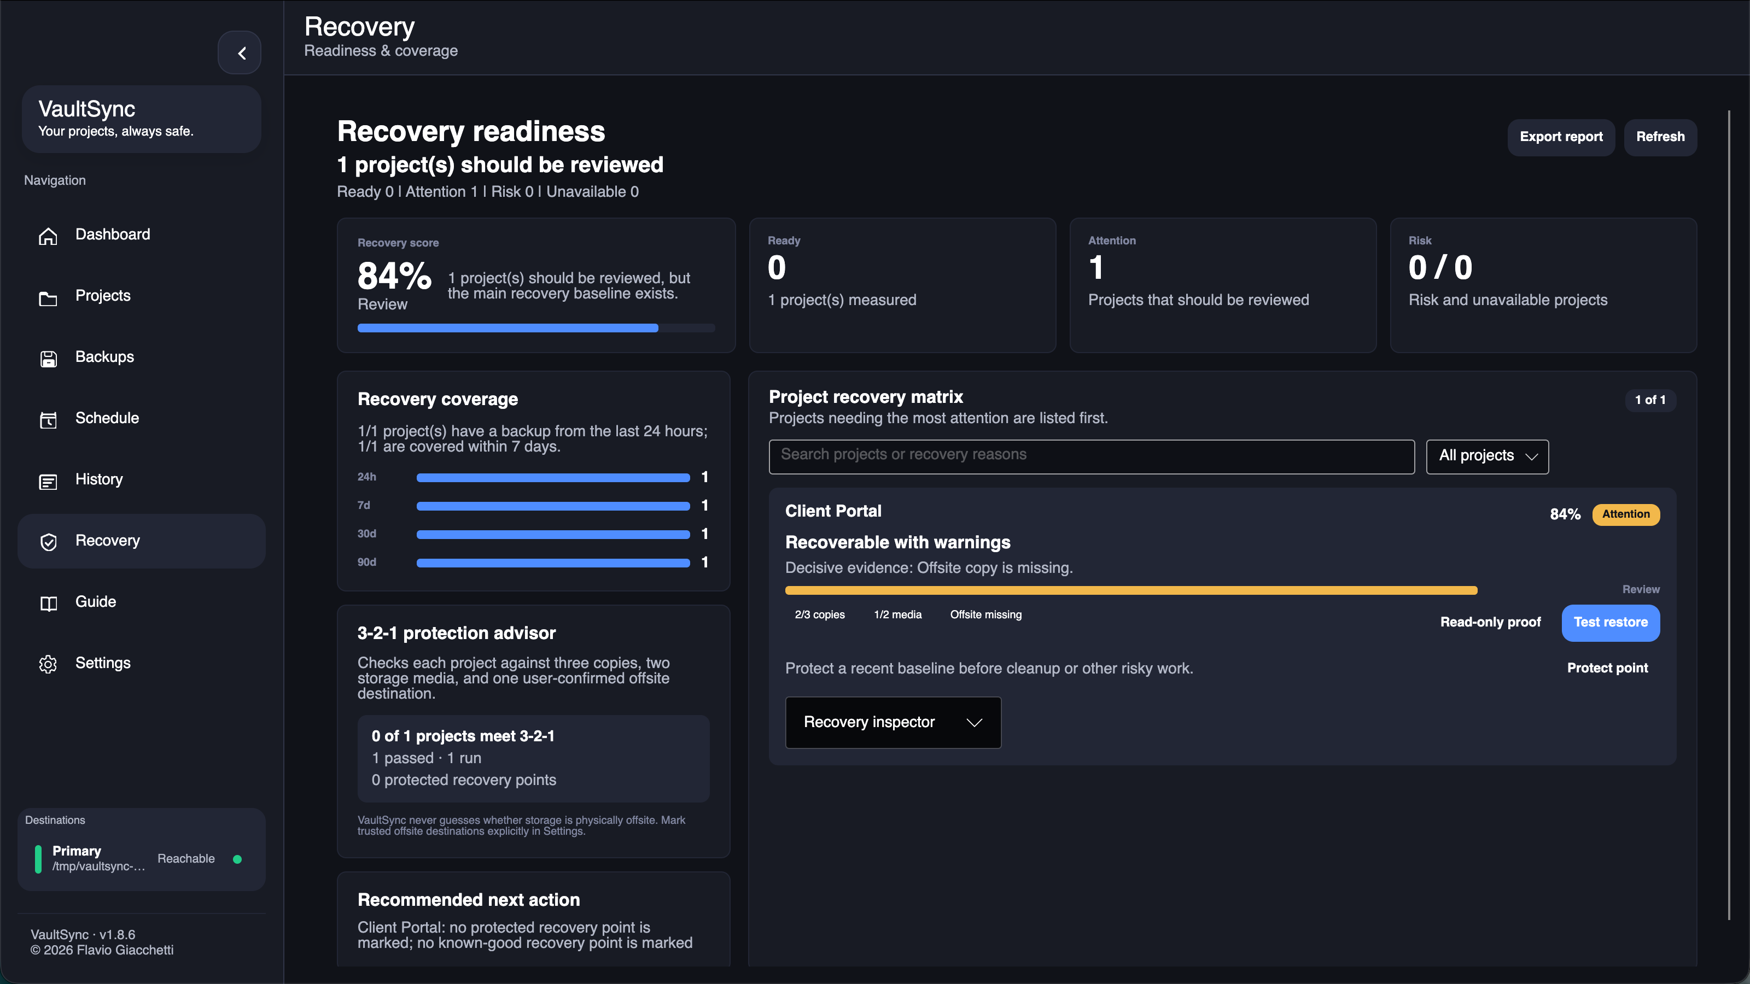Select the Primary destination entry

pos(141,859)
